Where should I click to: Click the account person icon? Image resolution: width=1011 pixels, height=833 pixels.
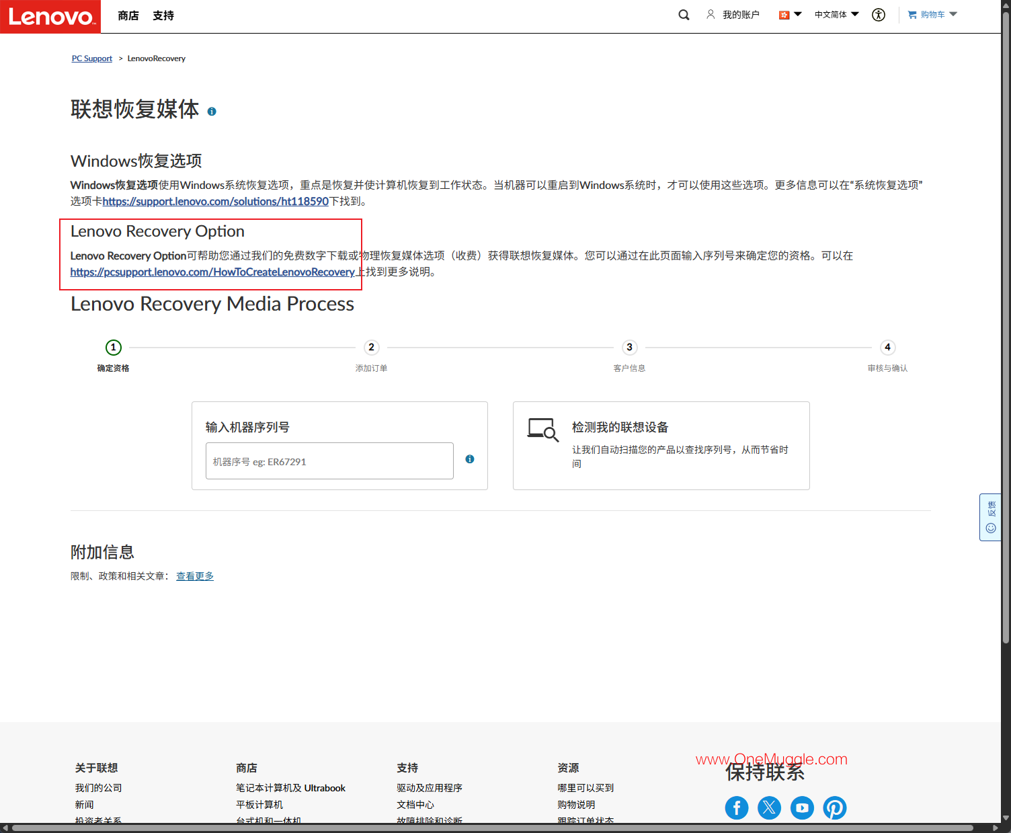(711, 14)
